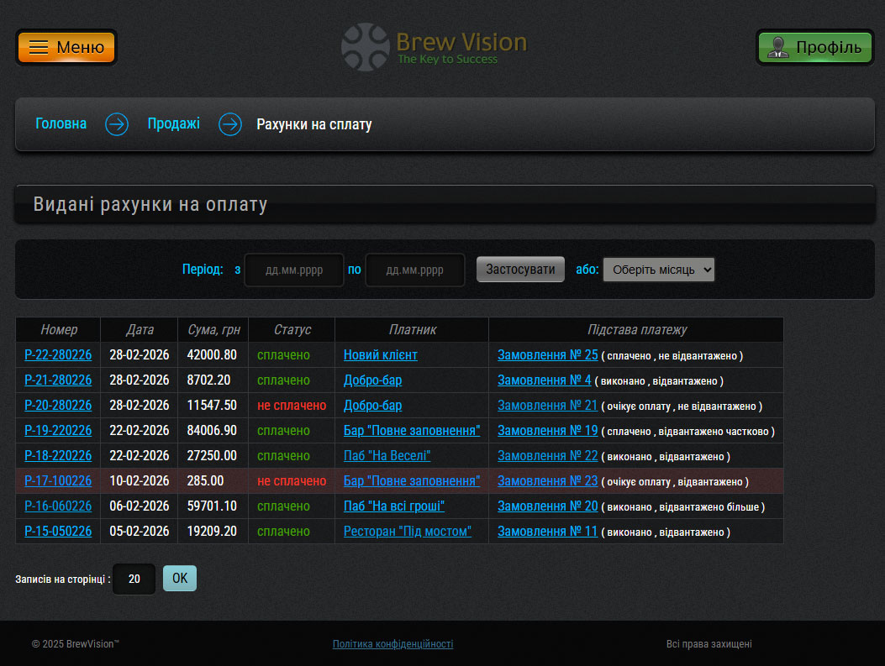Image resolution: width=885 pixels, height=666 pixels.
Task: Click arrow icon after Головна breadcrumb
Action: pyautogui.click(x=117, y=124)
